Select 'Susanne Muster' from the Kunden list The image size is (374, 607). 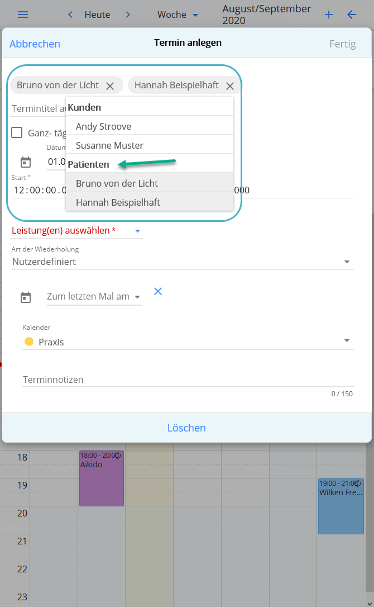point(109,145)
